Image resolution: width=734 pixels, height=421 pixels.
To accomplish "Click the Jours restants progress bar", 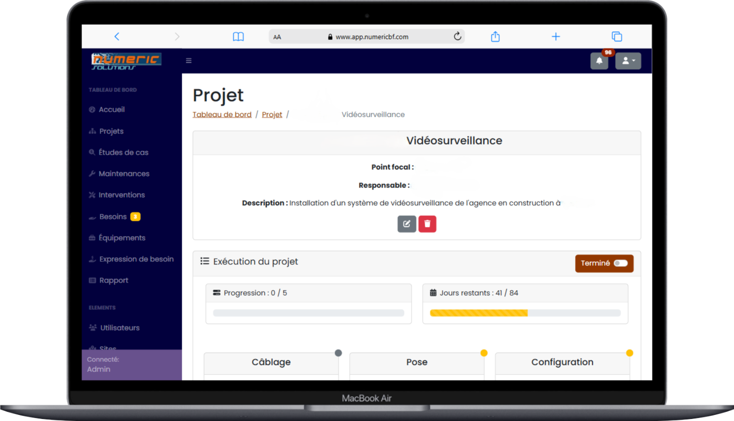I will (x=525, y=313).
